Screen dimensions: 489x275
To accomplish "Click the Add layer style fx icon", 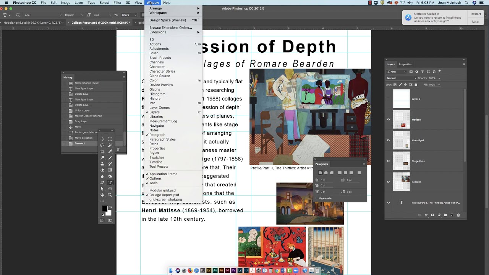I will [426, 215].
